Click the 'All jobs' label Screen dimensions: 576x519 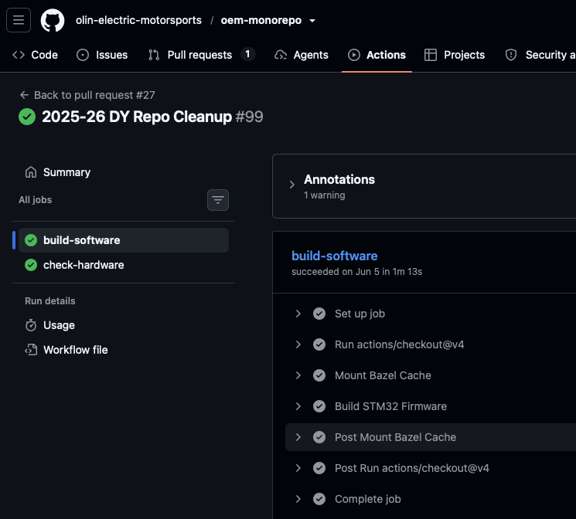(36, 200)
